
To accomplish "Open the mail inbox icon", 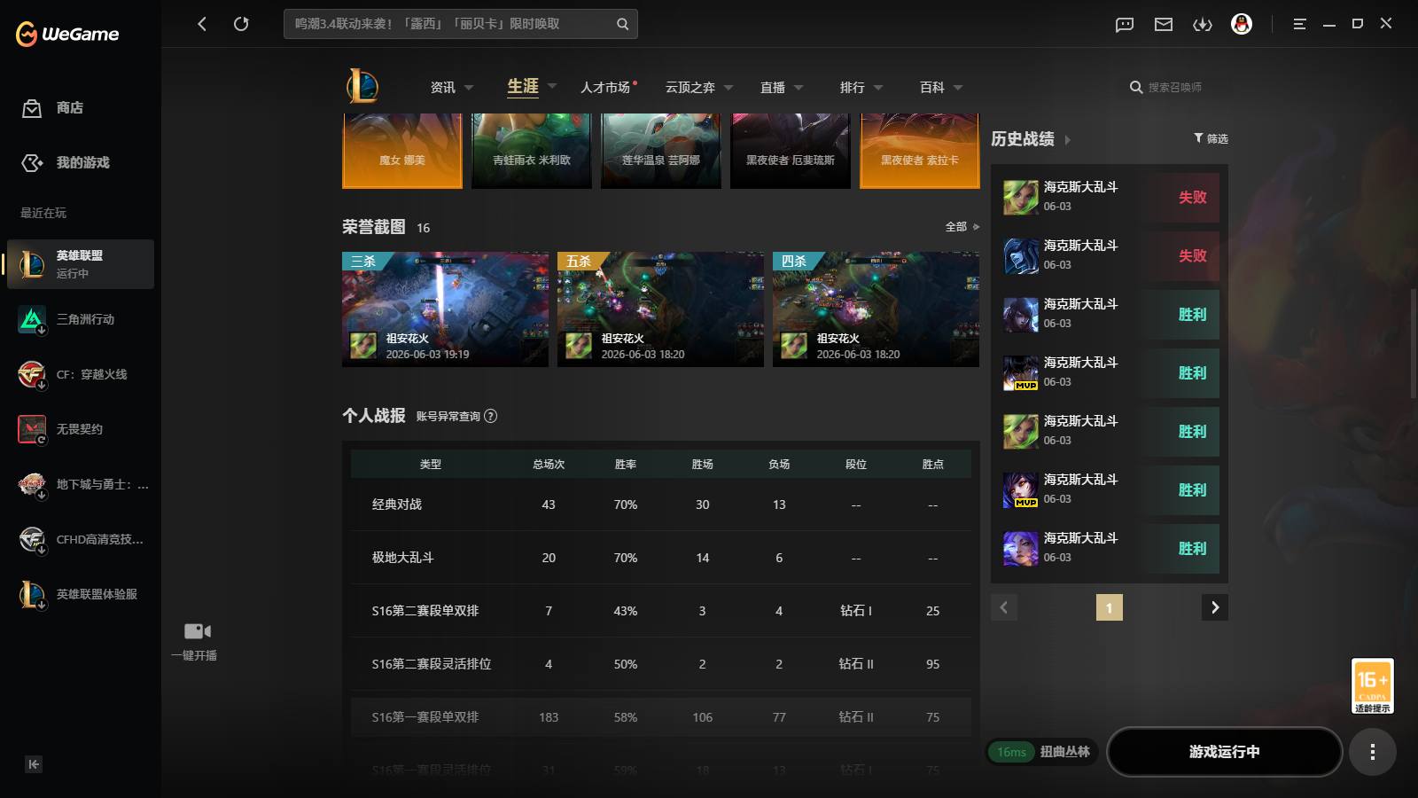I will [x=1164, y=25].
